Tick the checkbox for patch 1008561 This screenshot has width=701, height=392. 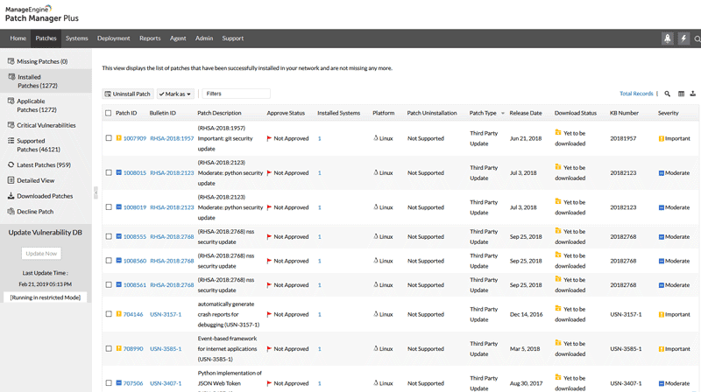point(109,284)
